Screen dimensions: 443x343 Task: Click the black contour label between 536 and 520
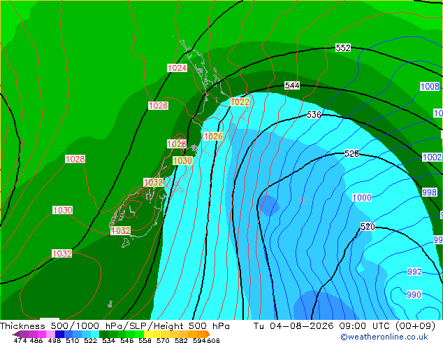click(351, 154)
